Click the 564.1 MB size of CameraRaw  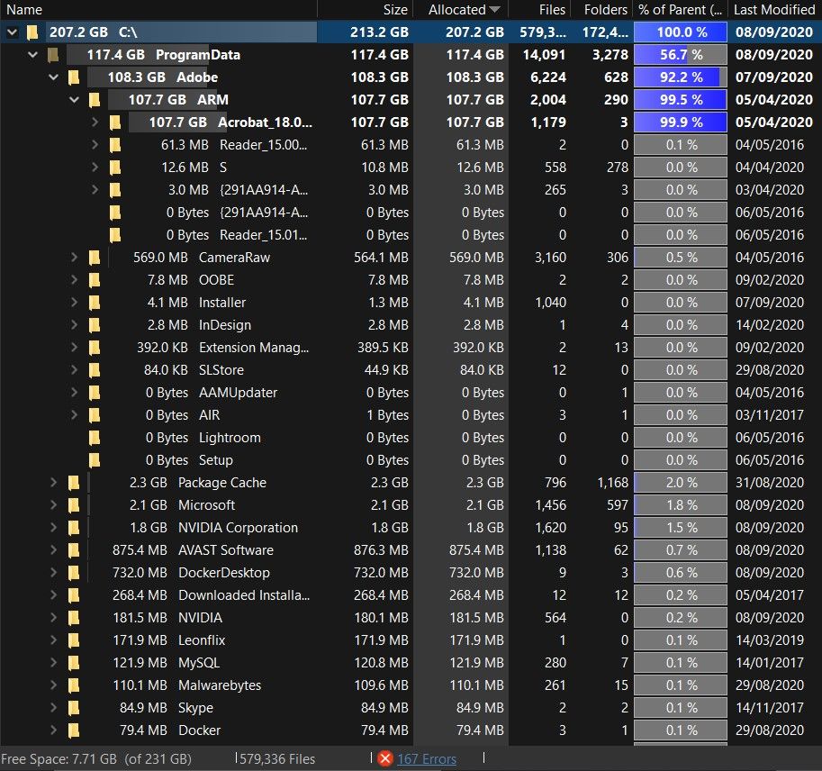381,258
